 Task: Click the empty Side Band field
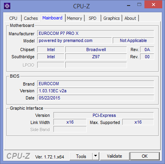[x=70, y=129]
